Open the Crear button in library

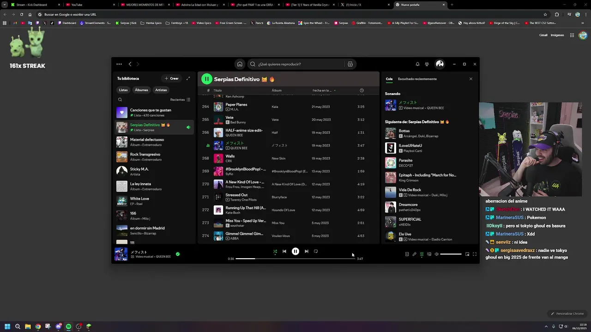tap(172, 78)
